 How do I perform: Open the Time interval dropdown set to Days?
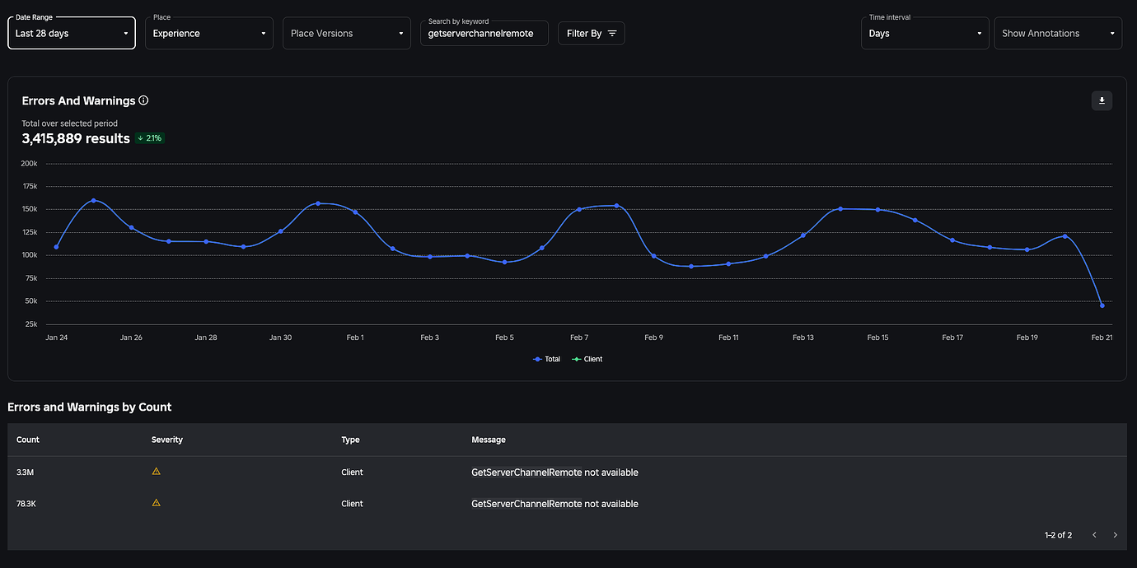tap(925, 33)
